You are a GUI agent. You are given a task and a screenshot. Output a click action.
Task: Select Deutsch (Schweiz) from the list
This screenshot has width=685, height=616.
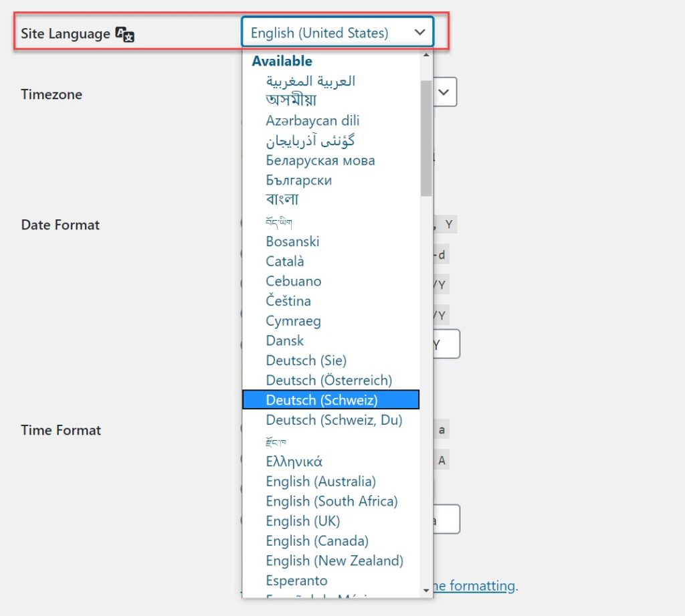[x=322, y=400]
